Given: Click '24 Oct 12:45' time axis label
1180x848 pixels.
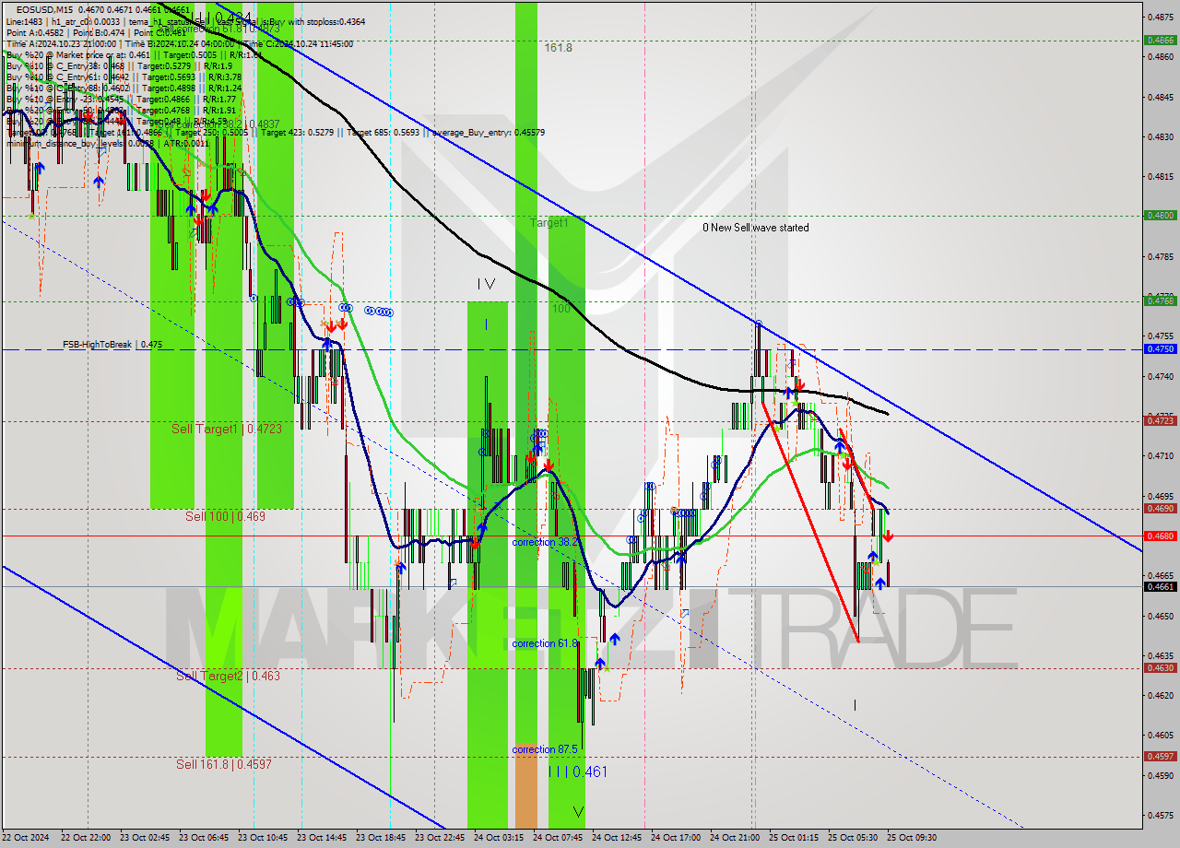Looking at the screenshot, I should click(x=617, y=838).
